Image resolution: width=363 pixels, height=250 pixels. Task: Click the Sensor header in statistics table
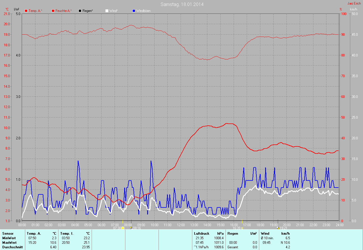(8, 234)
